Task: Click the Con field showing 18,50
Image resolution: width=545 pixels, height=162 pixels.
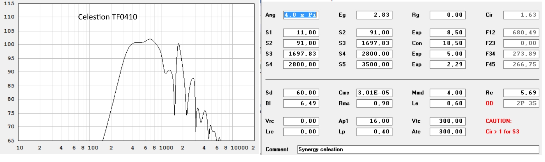Action: pyautogui.click(x=447, y=43)
